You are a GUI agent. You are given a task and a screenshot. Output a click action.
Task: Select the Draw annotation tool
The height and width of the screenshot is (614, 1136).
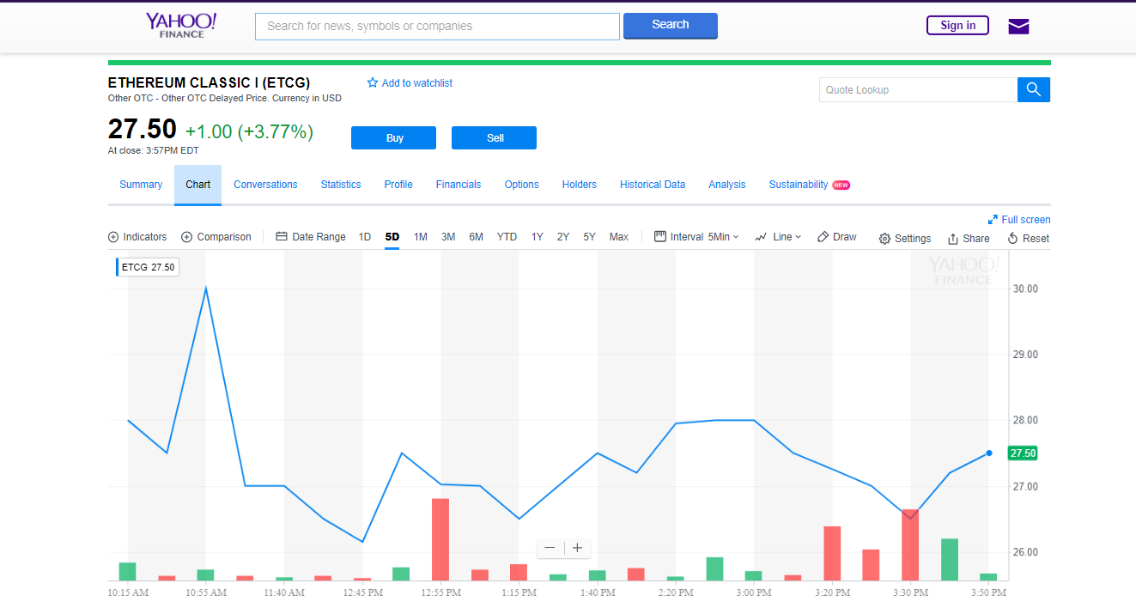click(836, 237)
